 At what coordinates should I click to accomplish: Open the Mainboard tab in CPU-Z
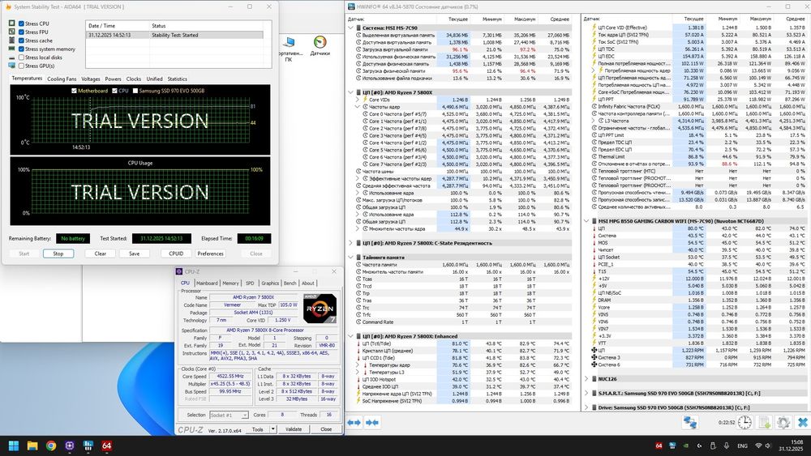(x=207, y=283)
